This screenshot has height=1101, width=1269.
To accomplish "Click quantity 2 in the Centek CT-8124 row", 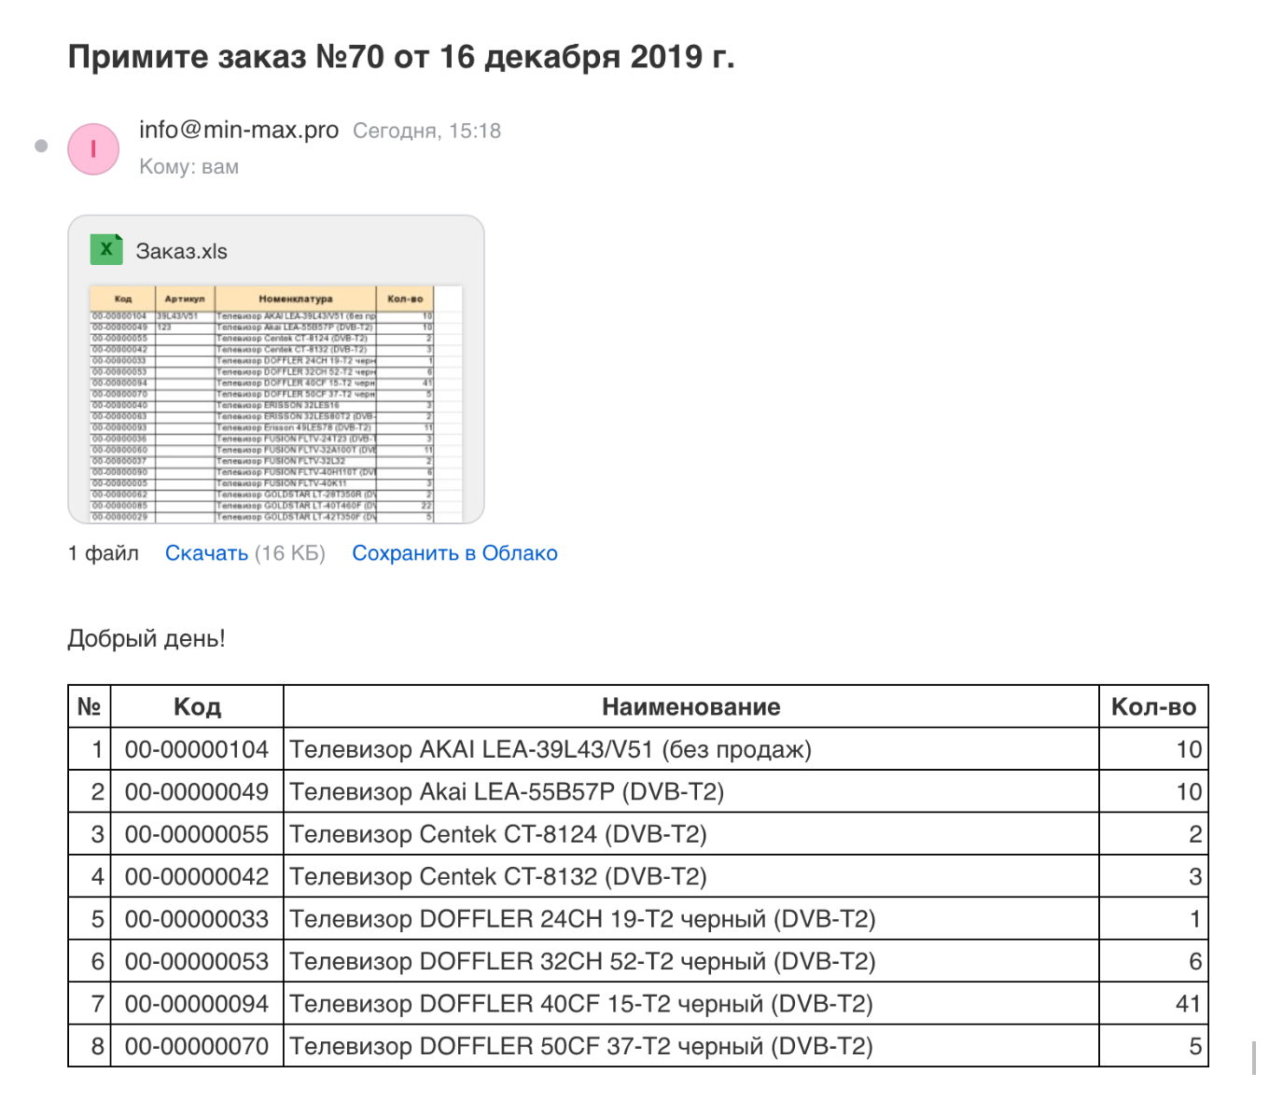I will (x=1153, y=834).
